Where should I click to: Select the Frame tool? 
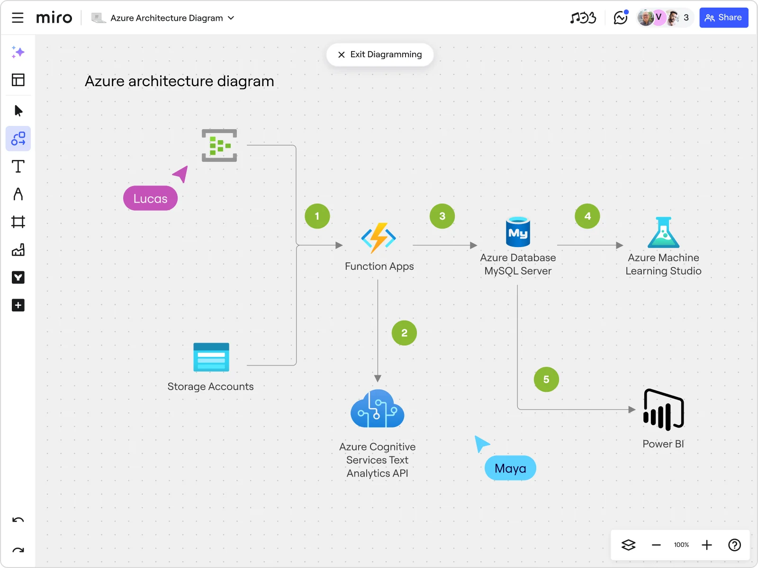pyautogui.click(x=18, y=222)
